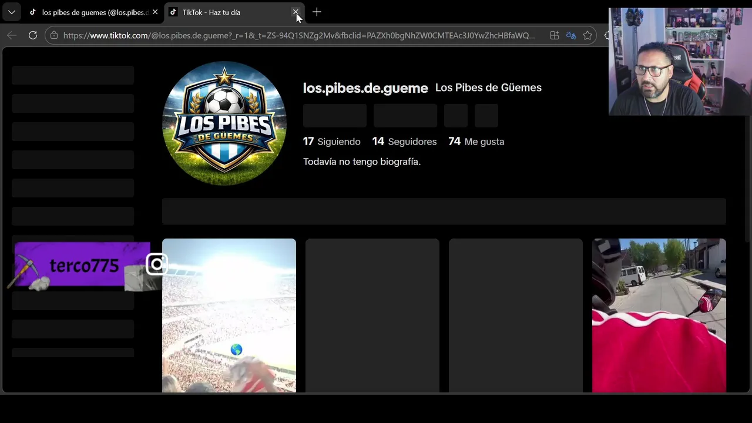752x423 pixels.
Task: Open the app install icon in address bar
Action: coord(554,35)
